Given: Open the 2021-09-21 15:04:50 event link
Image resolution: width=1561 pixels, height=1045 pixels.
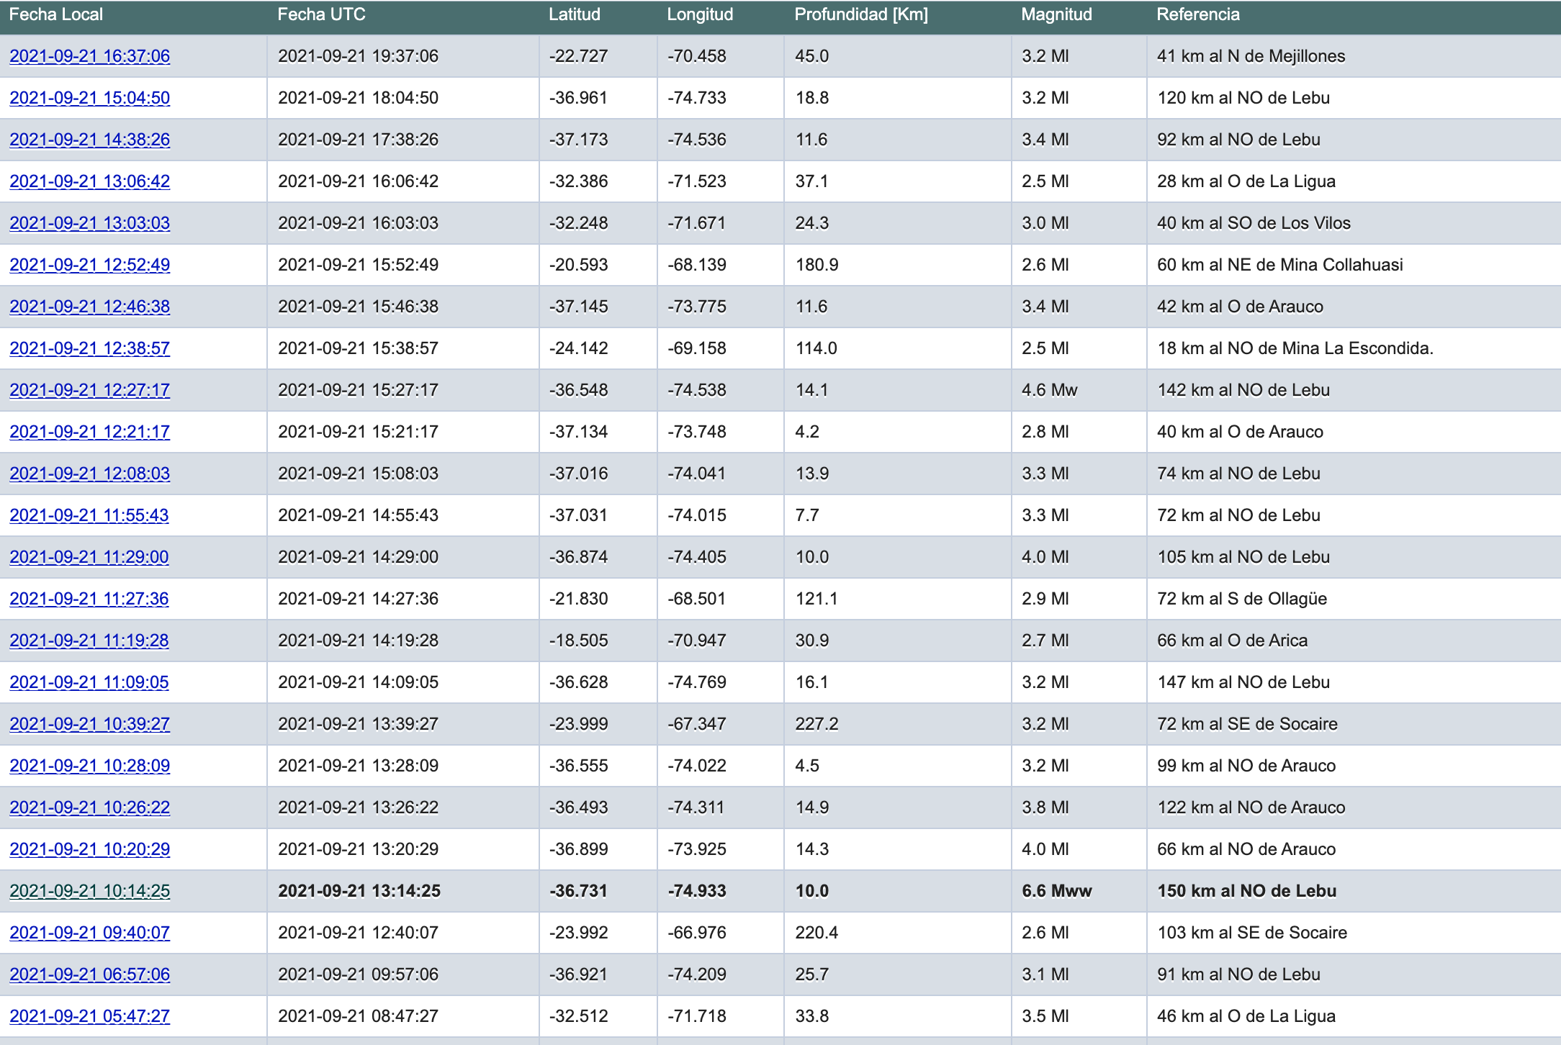Looking at the screenshot, I should pyautogui.click(x=90, y=98).
